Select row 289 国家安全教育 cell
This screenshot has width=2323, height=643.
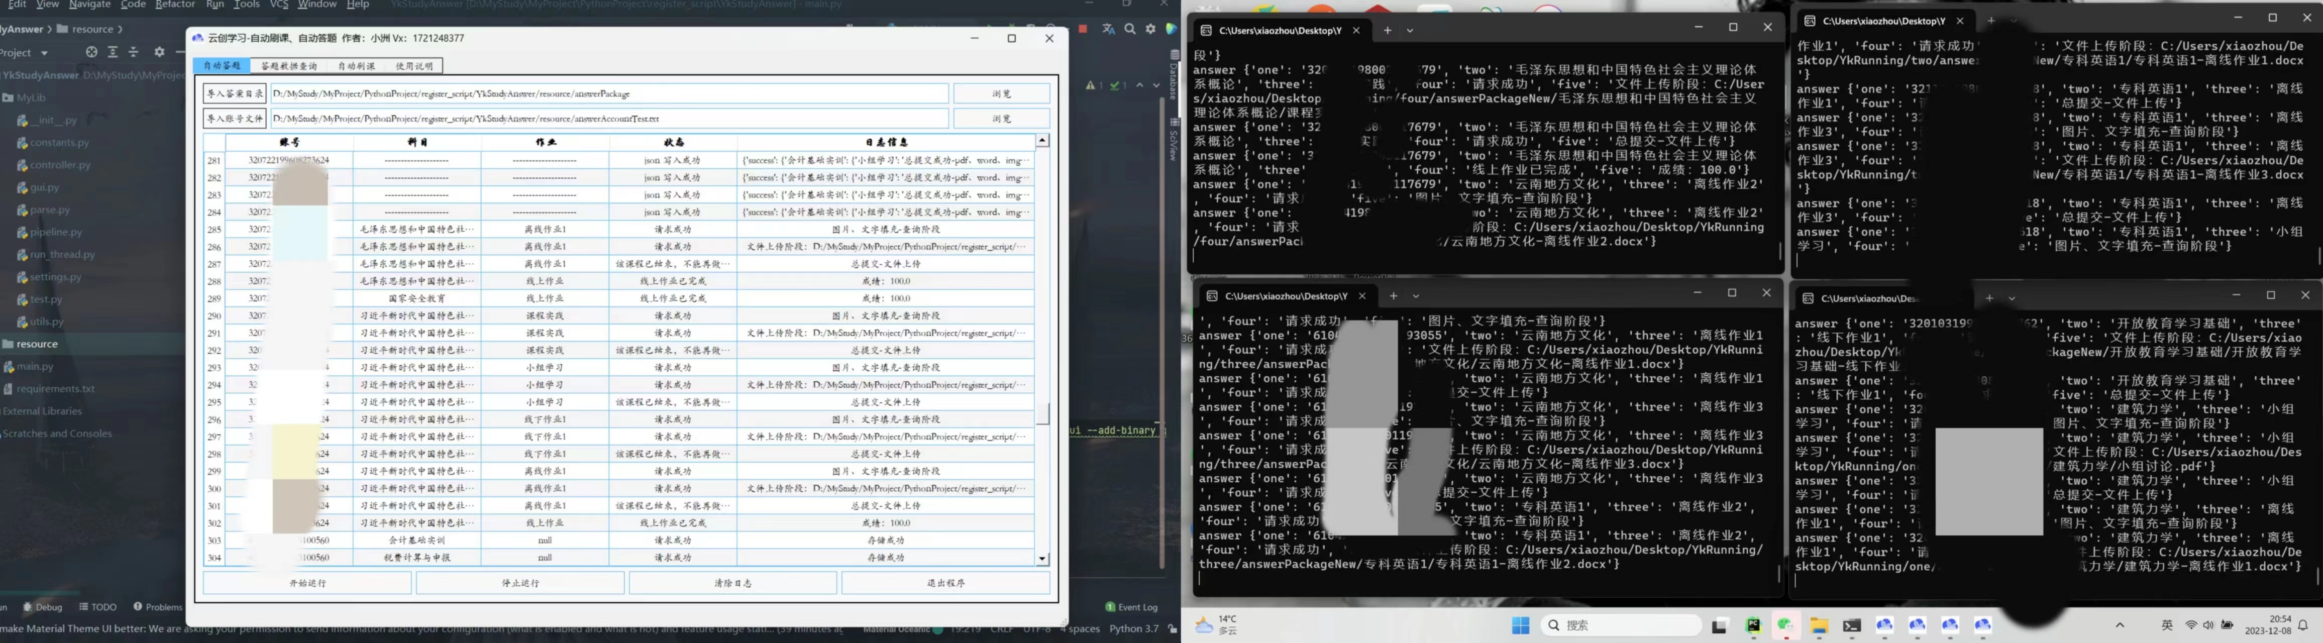416,298
